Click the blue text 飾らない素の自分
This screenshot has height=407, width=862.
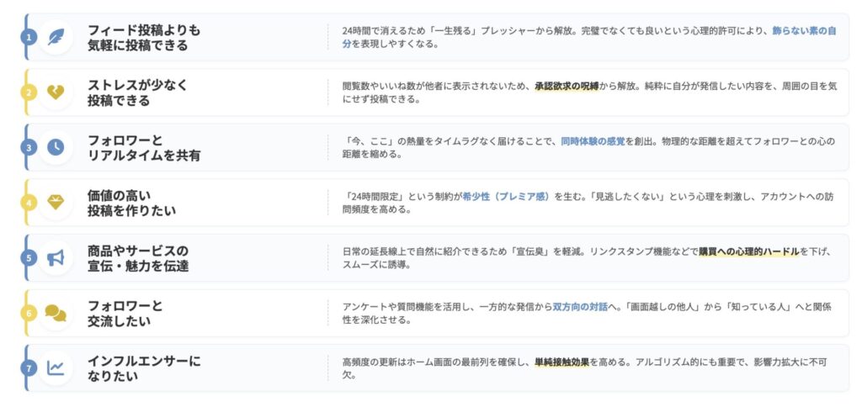point(804,30)
